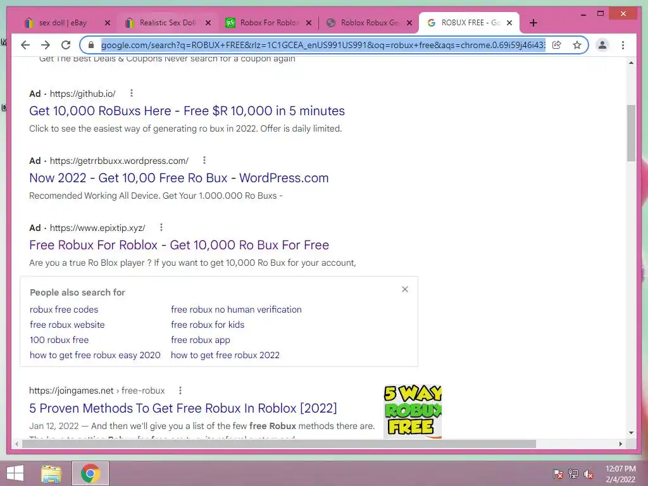Open the Windows Start menu
Image resolution: width=648 pixels, height=486 pixels.
coord(15,473)
